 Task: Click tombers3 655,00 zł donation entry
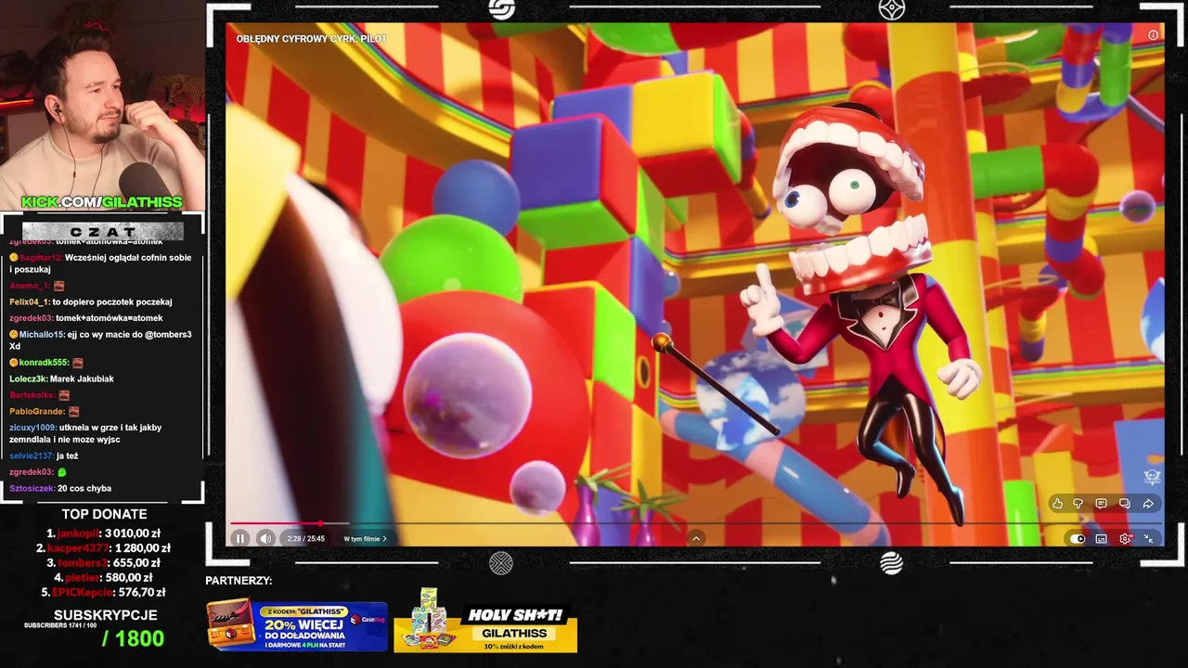[104, 562]
